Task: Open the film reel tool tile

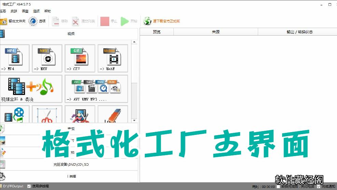Action: (14, 114)
